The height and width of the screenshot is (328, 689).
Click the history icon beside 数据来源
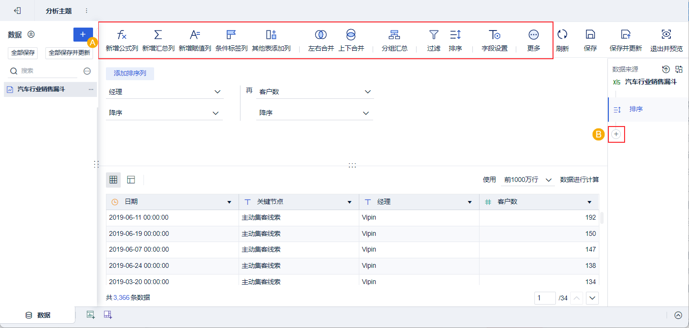click(666, 69)
